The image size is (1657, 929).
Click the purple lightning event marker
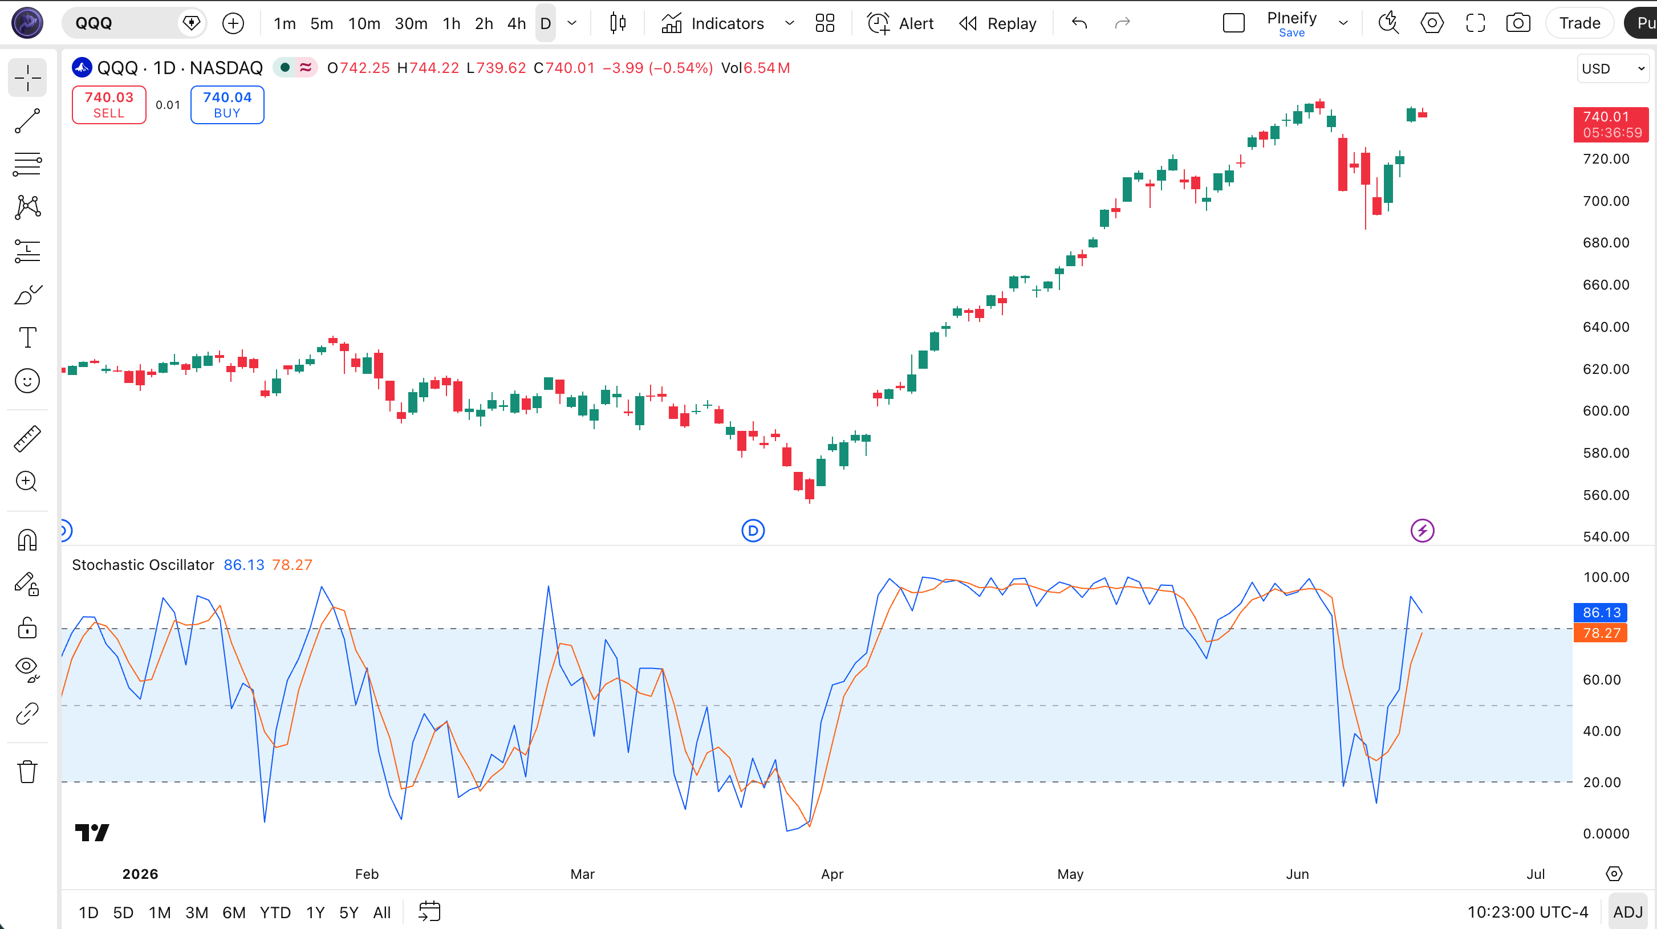point(1422,531)
